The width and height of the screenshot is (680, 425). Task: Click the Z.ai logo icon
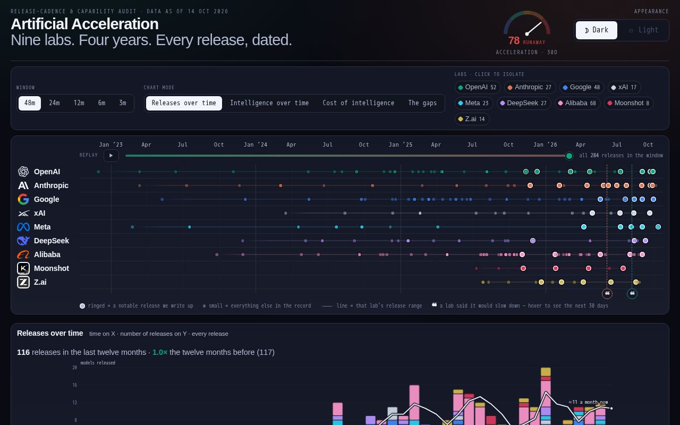point(23,282)
